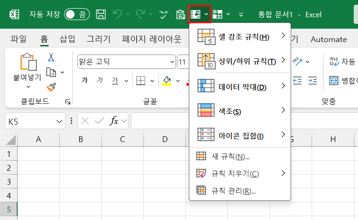This screenshot has height=220, width=358.
Task: Open the underline style dropdown arrow
Action: point(126,81)
